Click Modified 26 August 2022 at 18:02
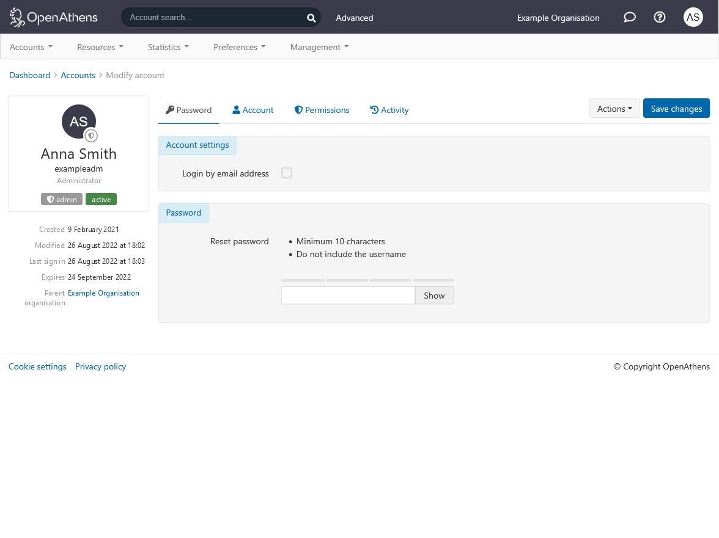This screenshot has width=719, height=538. [106, 245]
